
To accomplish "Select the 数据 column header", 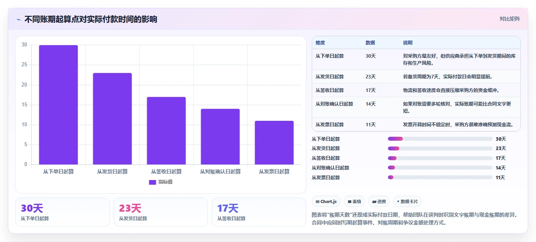I will 370,43.
